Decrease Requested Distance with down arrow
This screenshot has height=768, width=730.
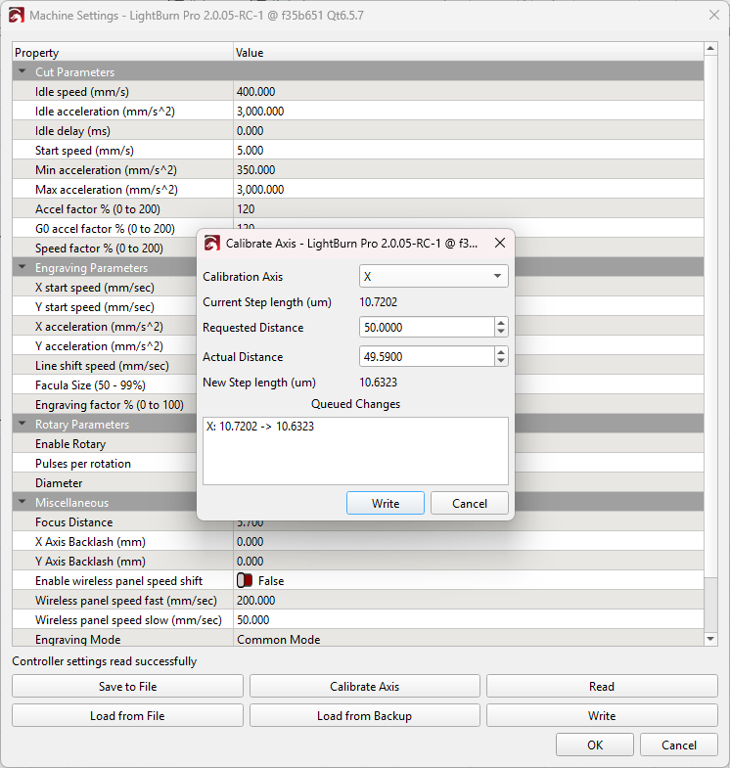coord(501,332)
